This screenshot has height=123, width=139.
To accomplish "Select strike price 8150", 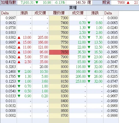I will point(64,81).
